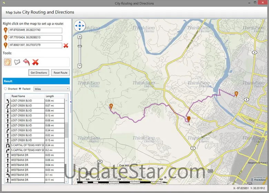Remove waypoint 1 with its red X
This screenshot has height=193, width=269.
click(66, 46)
